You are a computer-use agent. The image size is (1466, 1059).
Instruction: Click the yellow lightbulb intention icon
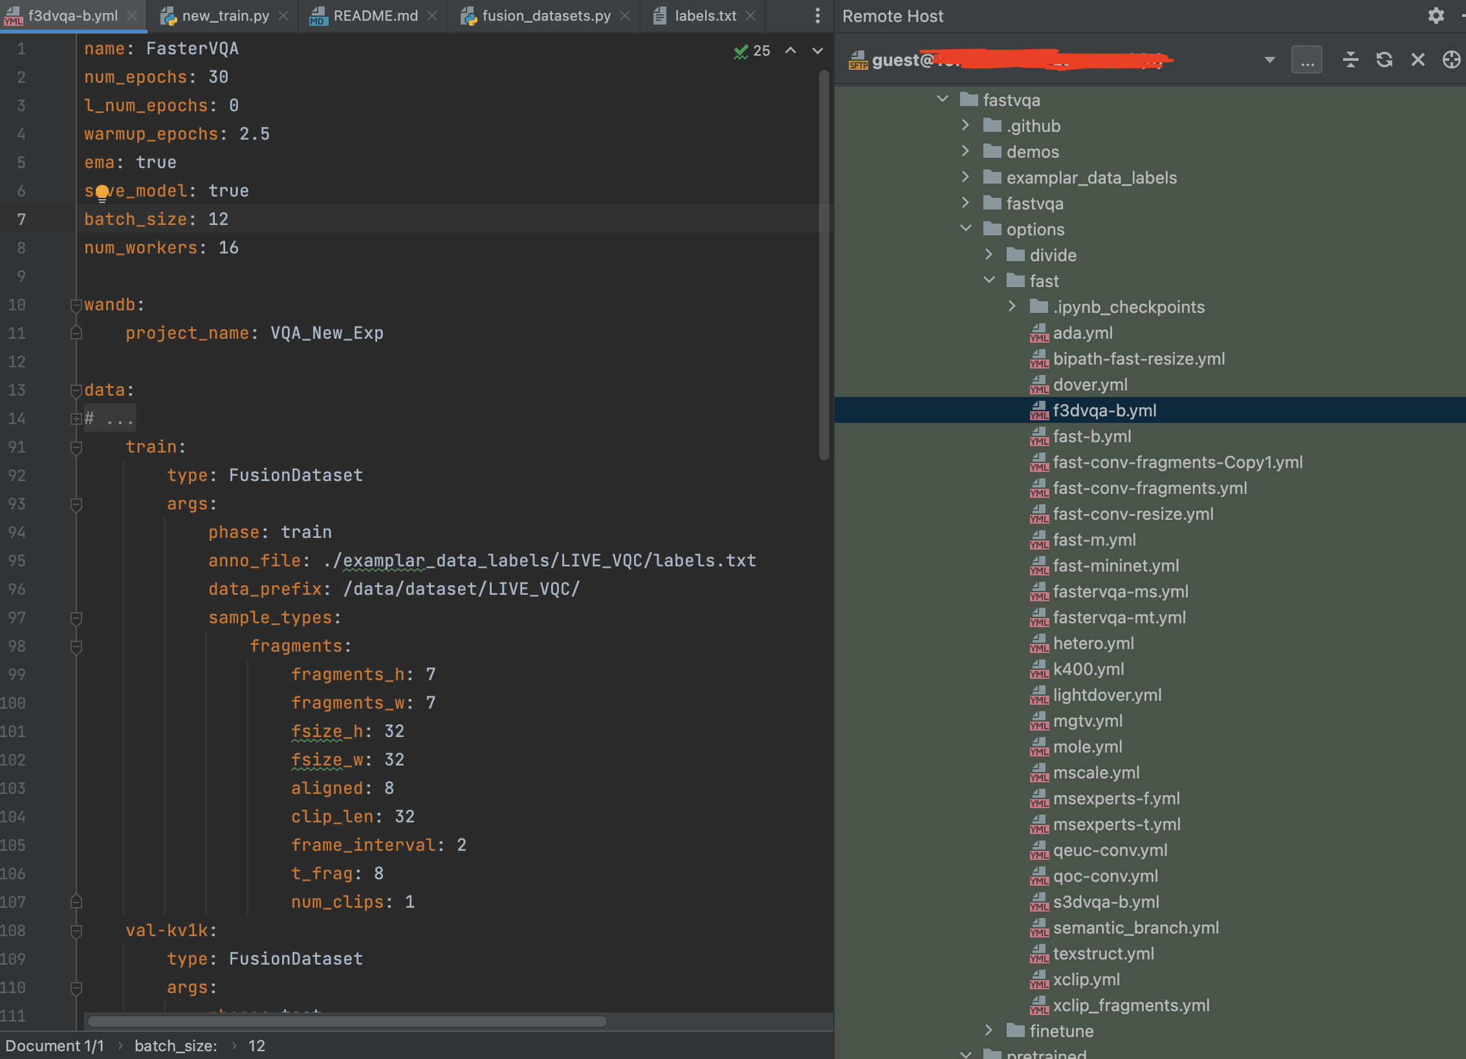tap(102, 192)
